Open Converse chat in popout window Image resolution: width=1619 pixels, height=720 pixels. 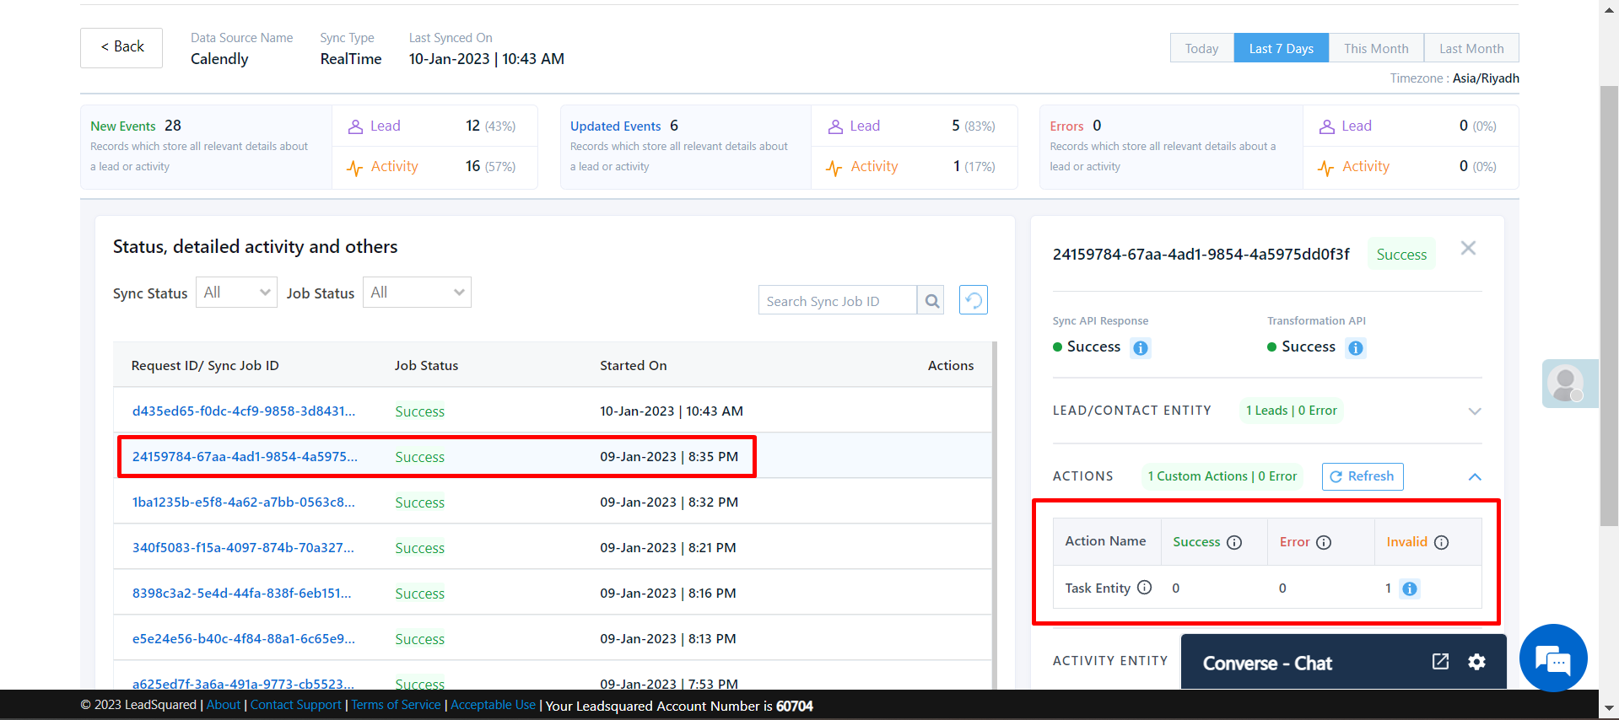click(1440, 662)
